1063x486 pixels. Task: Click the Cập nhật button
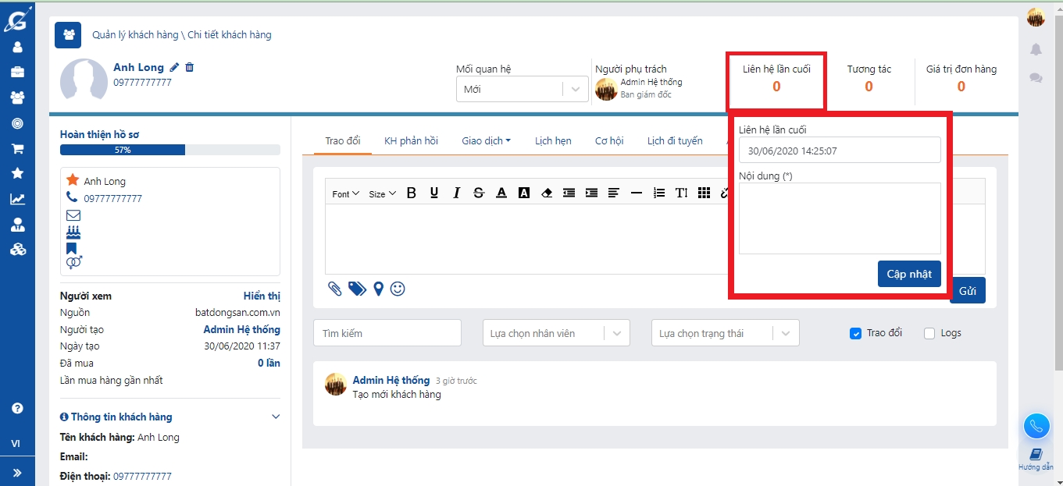tap(909, 275)
